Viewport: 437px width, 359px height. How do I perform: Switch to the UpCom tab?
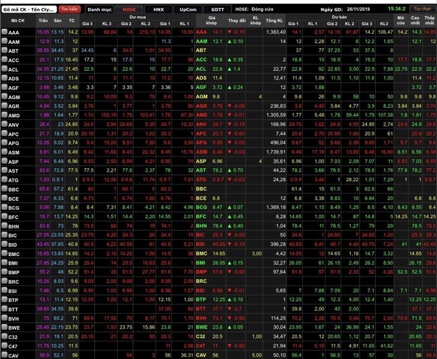[x=188, y=10]
